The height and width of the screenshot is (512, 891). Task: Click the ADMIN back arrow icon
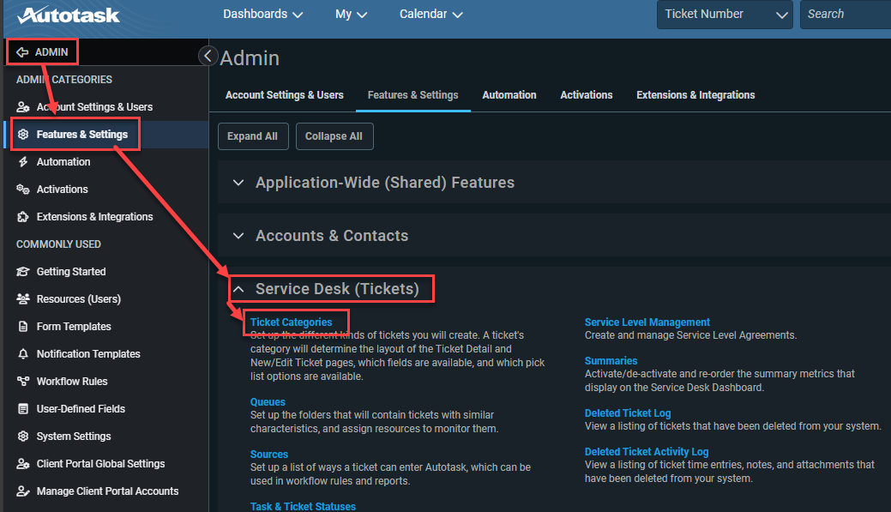22,52
